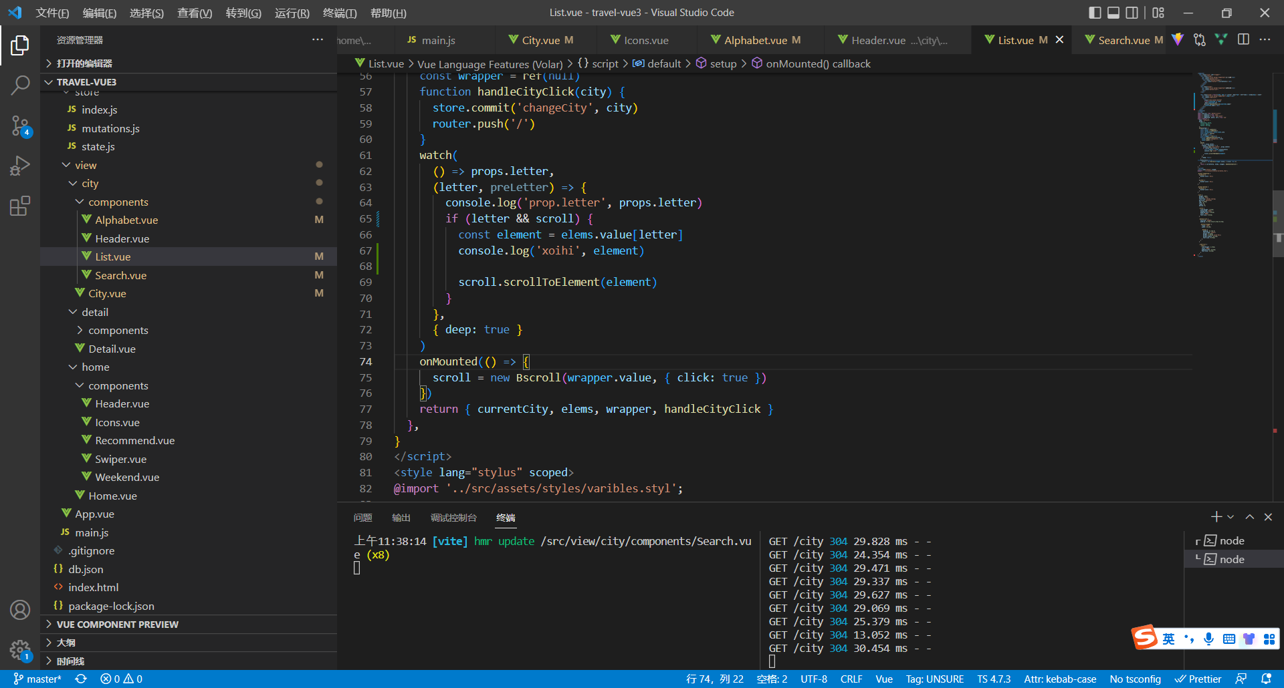The width and height of the screenshot is (1284, 688).
Task: Open the Explorer view in activity bar
Action: point(20,45)
